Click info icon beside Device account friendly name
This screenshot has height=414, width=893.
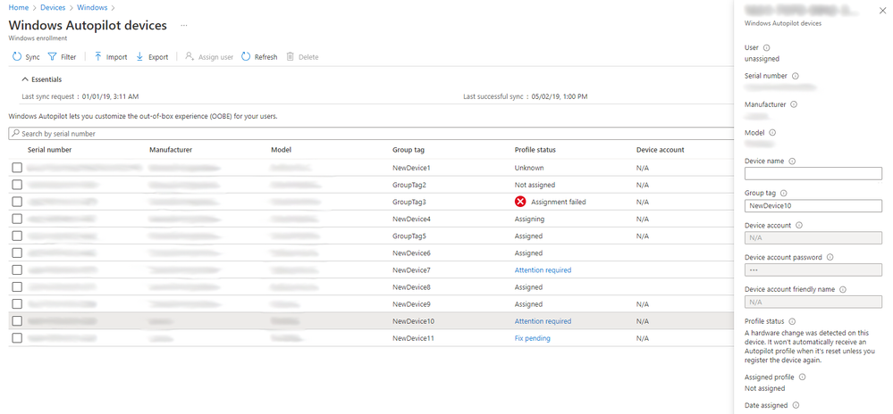pyautogui.click(x=842, y=289)
